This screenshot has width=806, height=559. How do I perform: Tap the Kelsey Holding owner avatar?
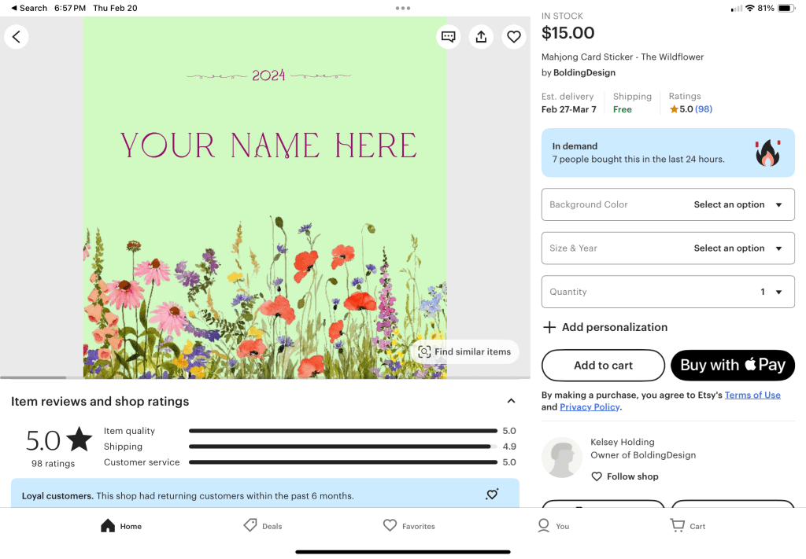[562, 458]
